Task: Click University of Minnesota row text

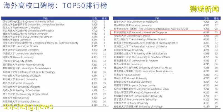Action: pyautogui.click(x=28, y=31)
